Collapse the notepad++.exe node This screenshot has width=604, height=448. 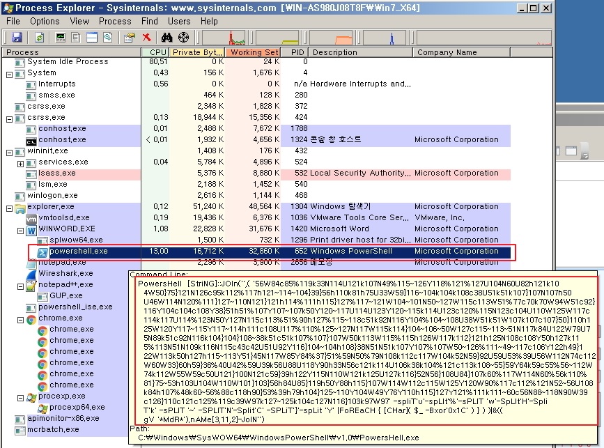(20, 286)
